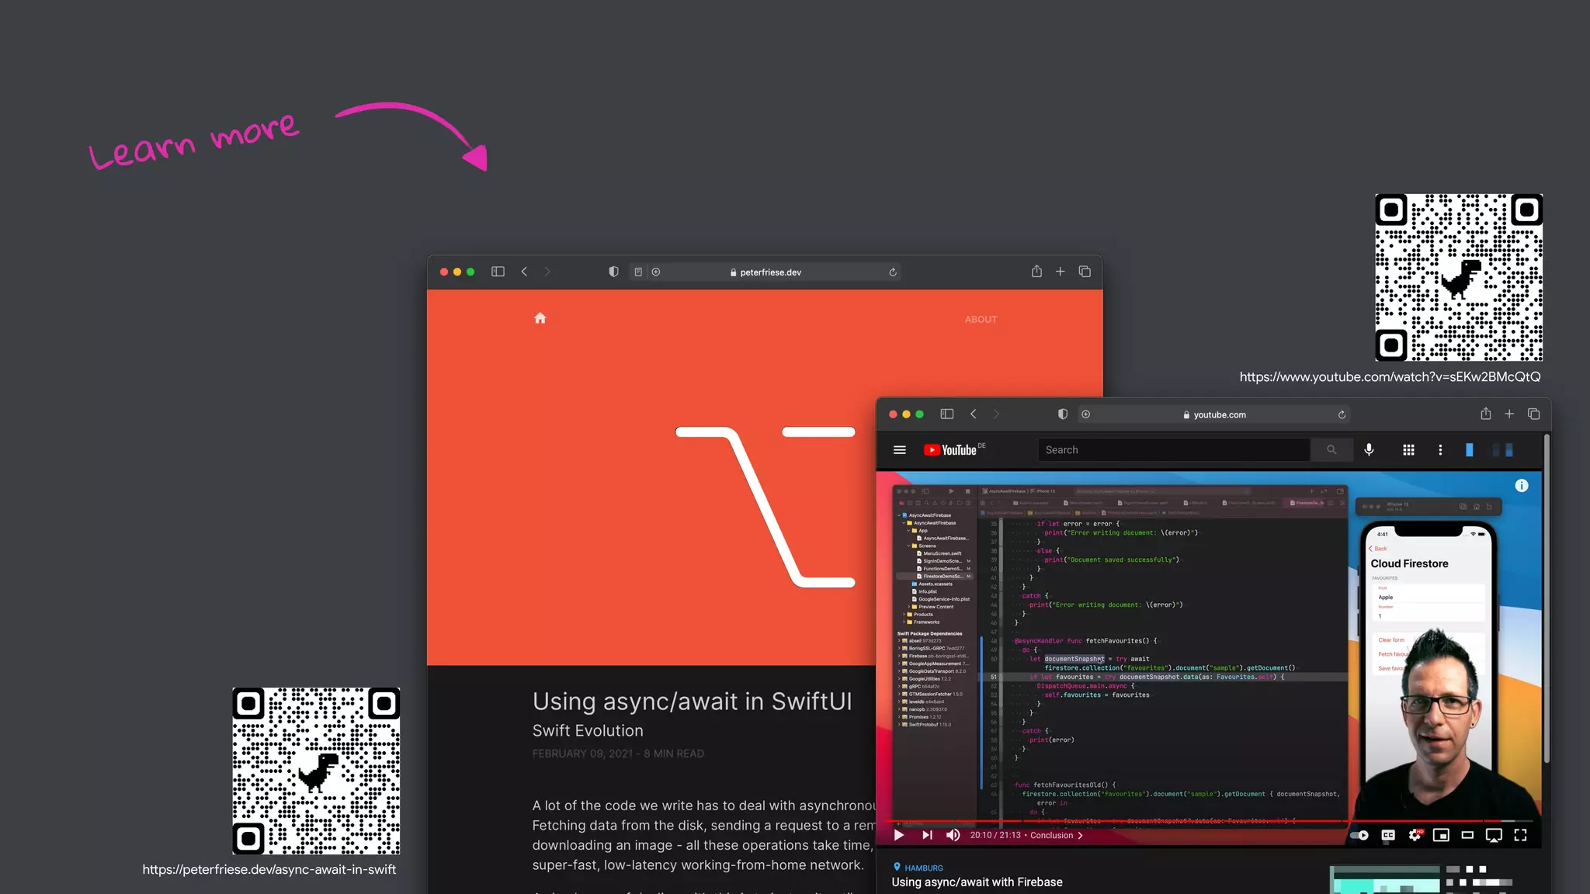
Task: Focus the YouTube Search field
Action: 1174,450
